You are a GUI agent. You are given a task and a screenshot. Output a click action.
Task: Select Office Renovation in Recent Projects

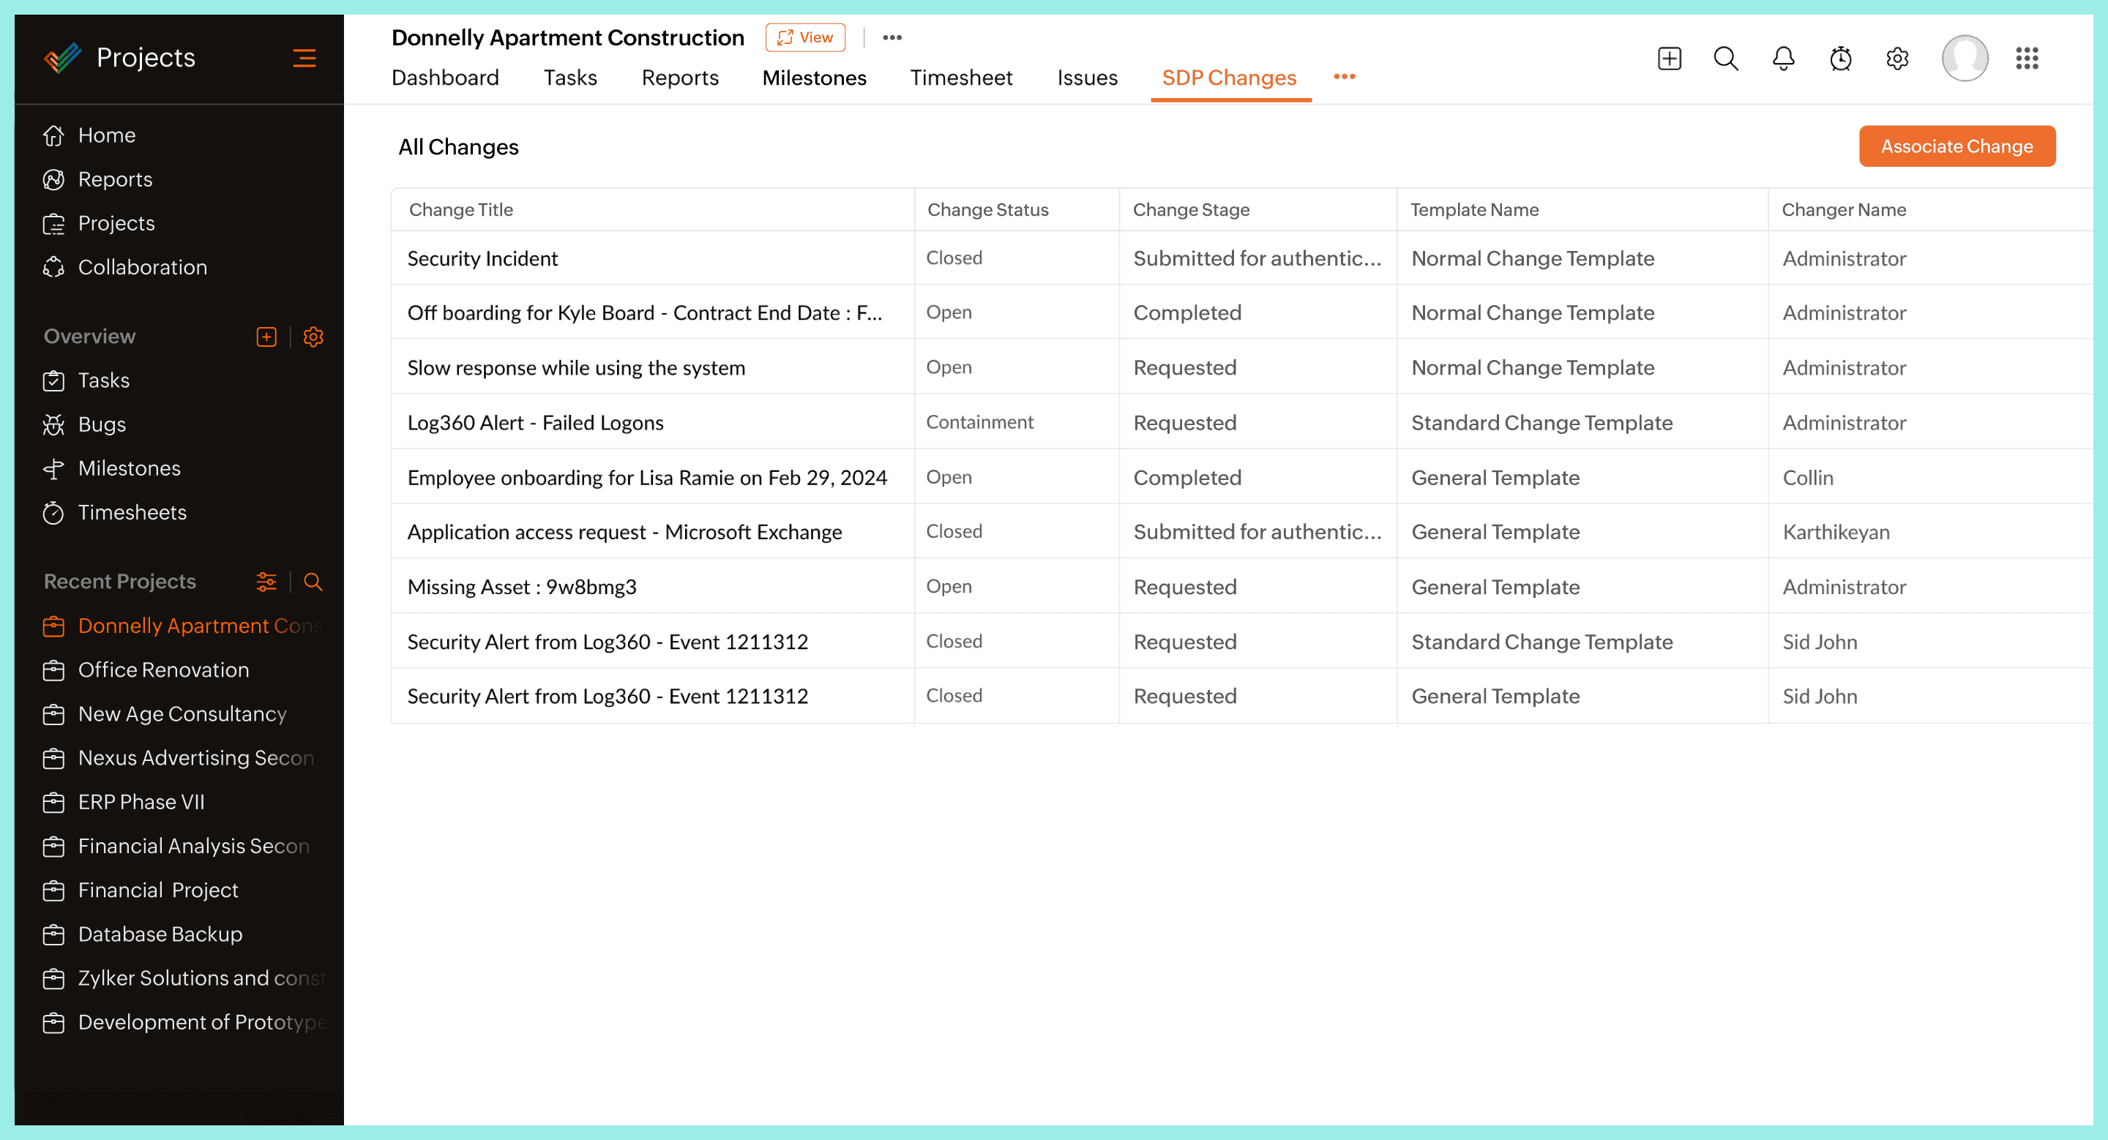click(x=162, y=670)
